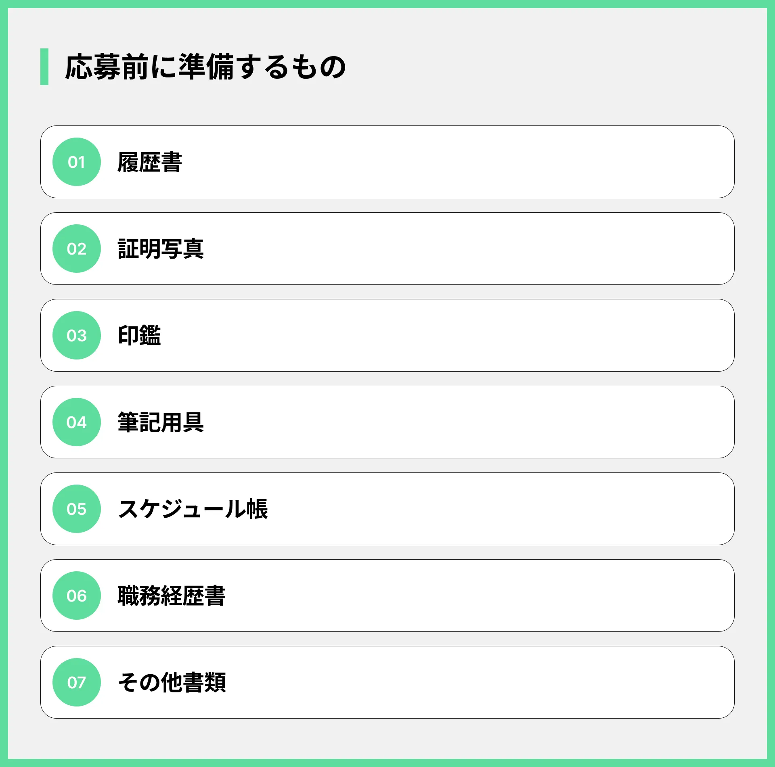
Task: Click the green 01 number badge
Action: (x=77, y=162)
